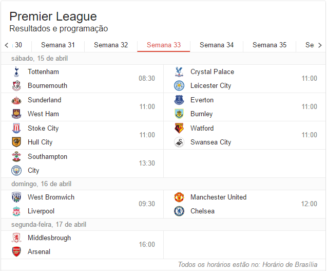
Task: Click the Manchester United crest icon
Action: coord(179,197)
